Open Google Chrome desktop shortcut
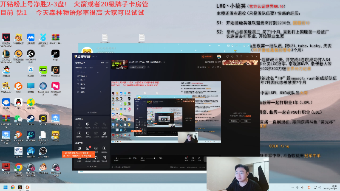This screenshot has height=191, width=340. pyautogui.click(x=18, y=167)
